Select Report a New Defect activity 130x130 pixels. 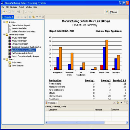click(x=19, y=29)
